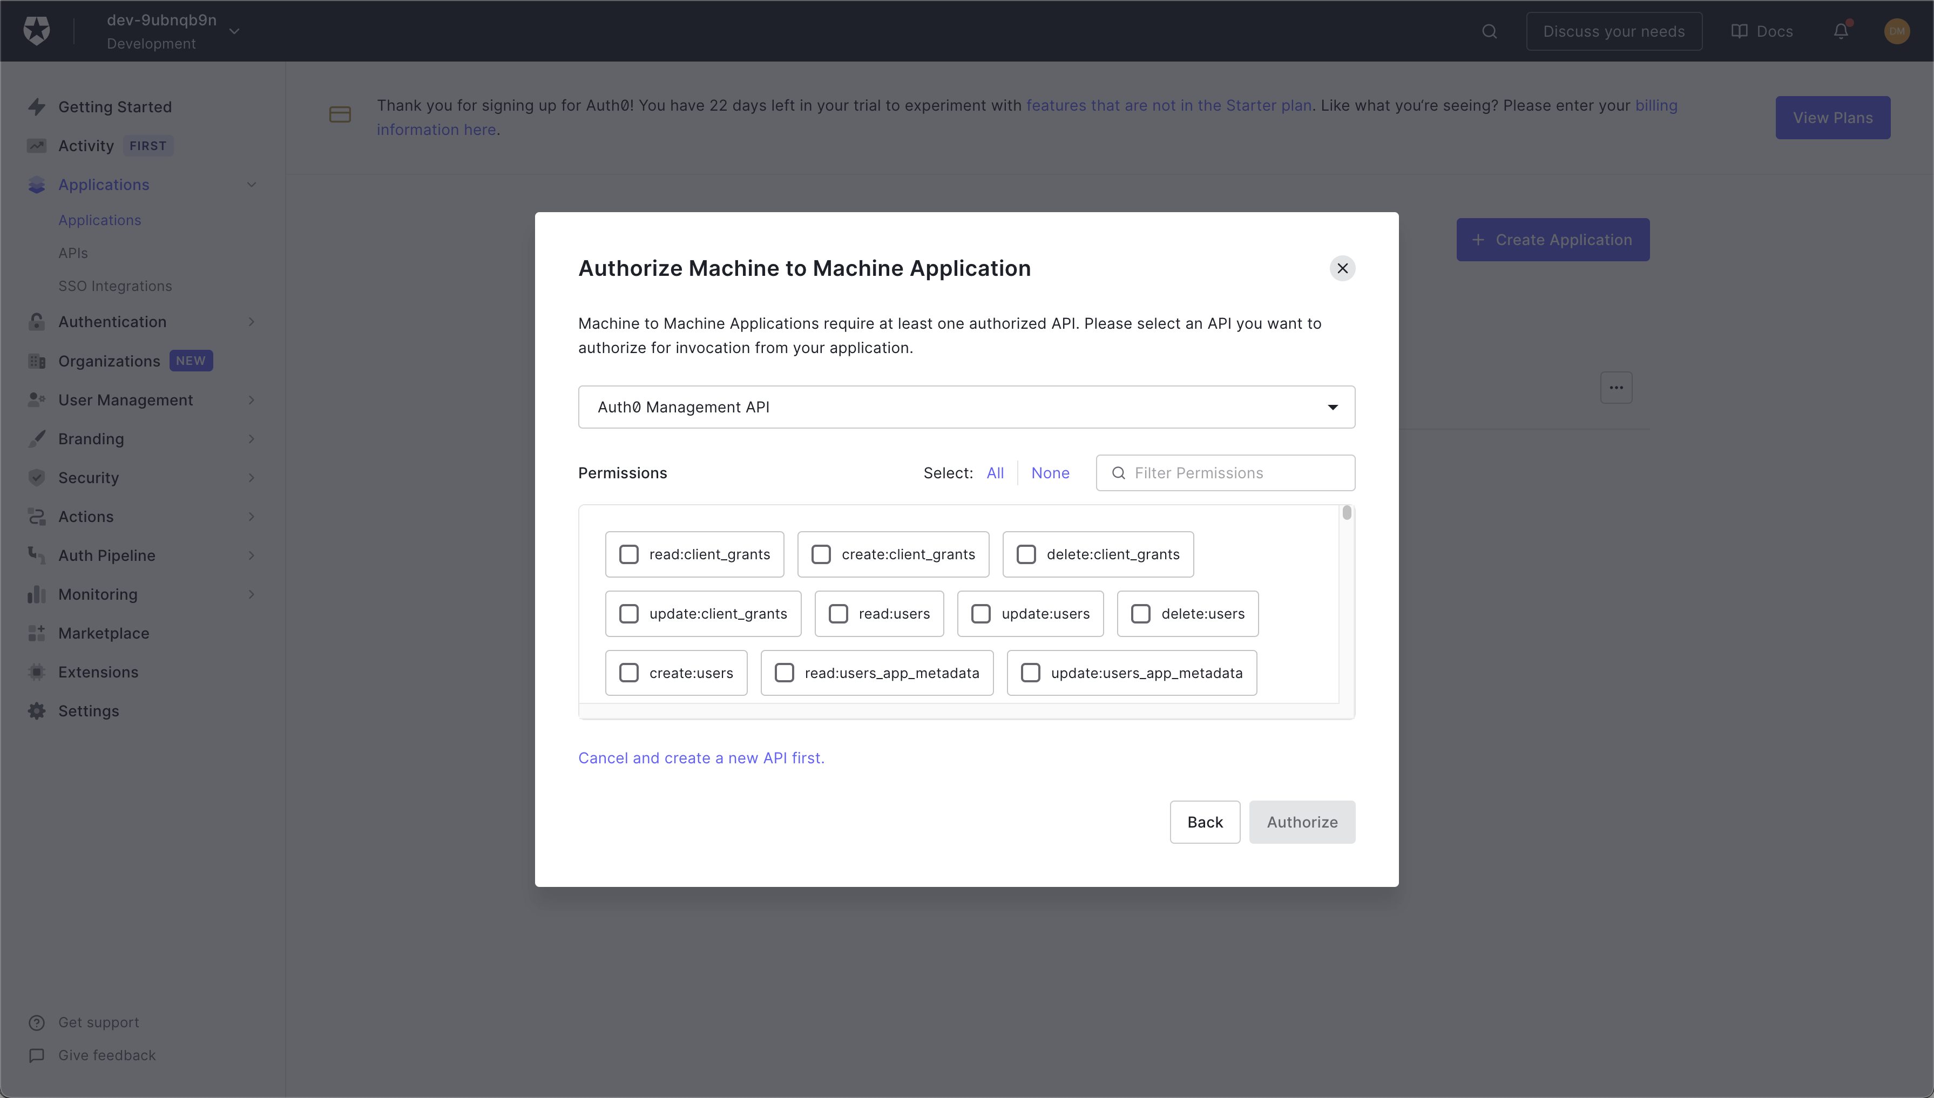This screenshot has height=1098, width=1934.
Task: Enable the delete:users permission checkbox
Action: (x=1140, y=614)
